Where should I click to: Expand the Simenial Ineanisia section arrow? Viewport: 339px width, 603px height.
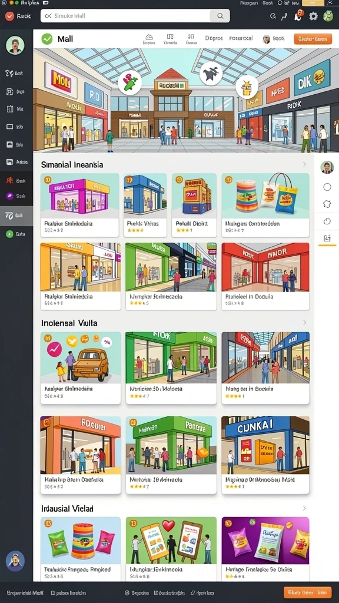304,165
